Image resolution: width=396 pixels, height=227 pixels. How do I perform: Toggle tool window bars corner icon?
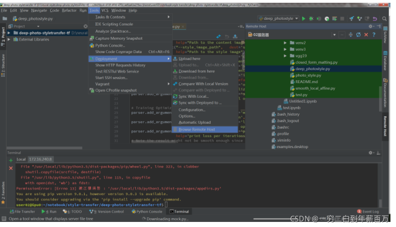point(4,219)
